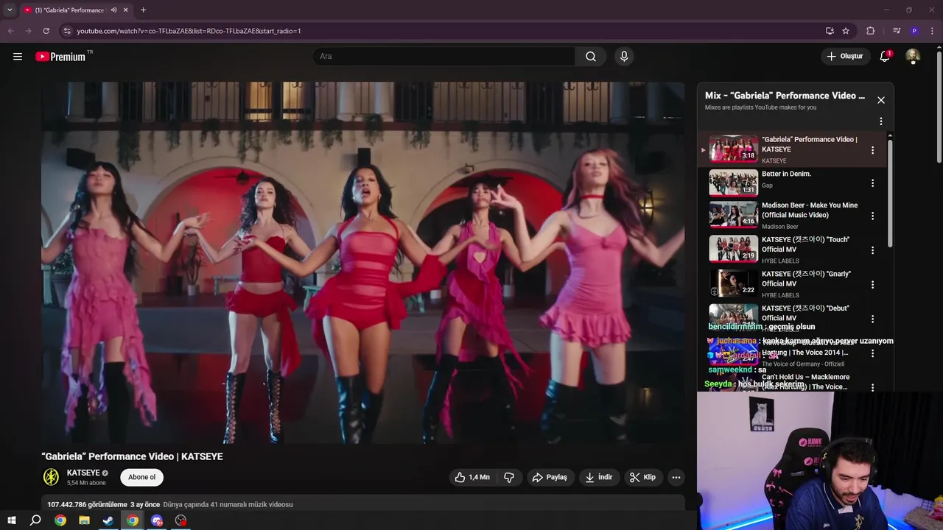Focus the Ara search field
The width and height of the screenshot is (943, 530).
tap(444, 57)
